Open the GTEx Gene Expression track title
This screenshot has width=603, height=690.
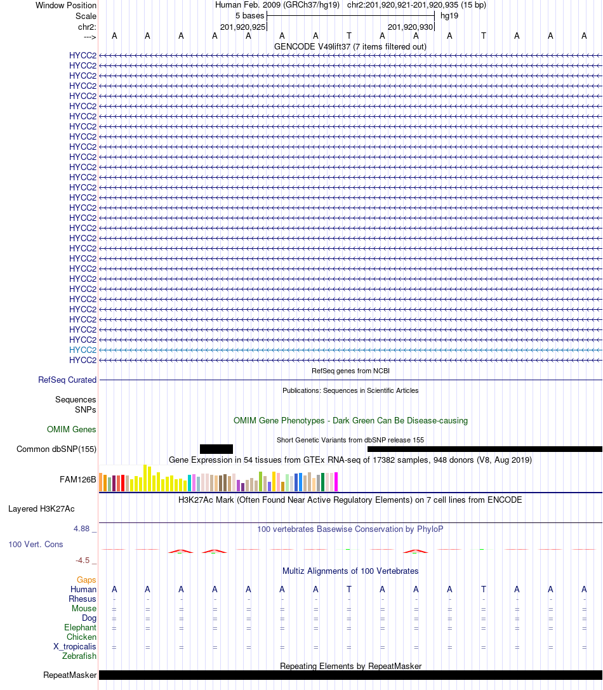point(350,460)
